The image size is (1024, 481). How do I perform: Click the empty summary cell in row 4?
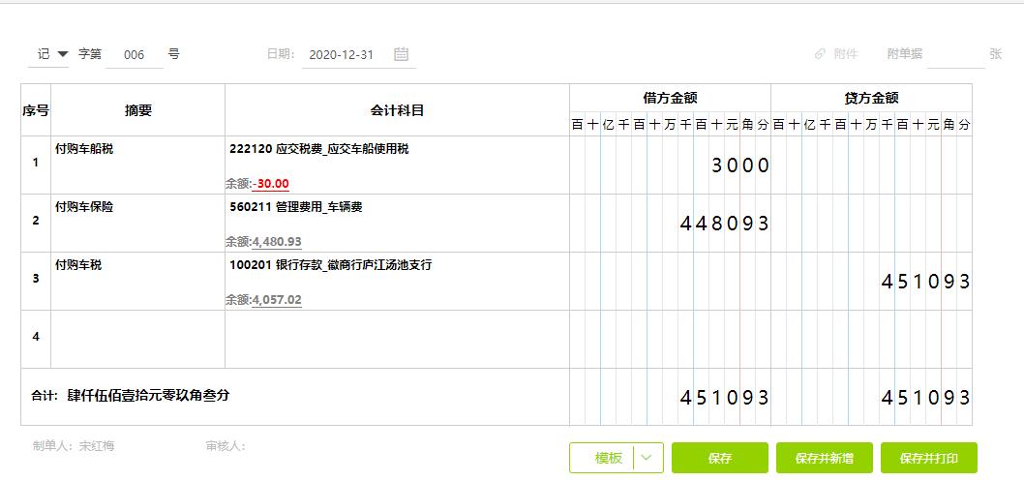click(x=137, y=339)
